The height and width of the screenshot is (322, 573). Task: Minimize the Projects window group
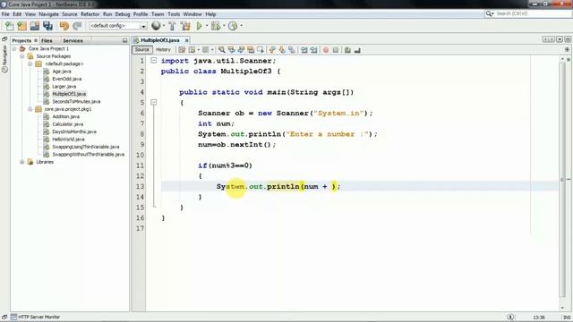(x=125, y=40)
